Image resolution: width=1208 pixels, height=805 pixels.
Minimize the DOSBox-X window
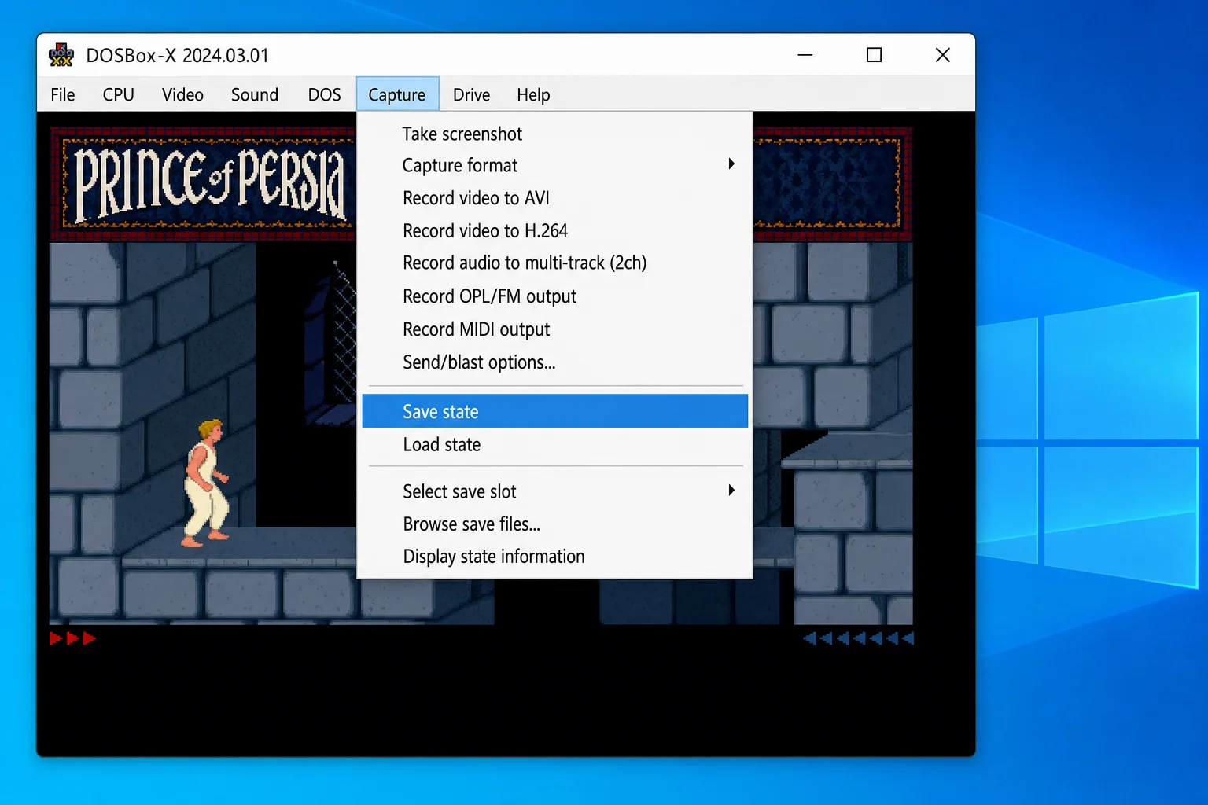[805, 55]
